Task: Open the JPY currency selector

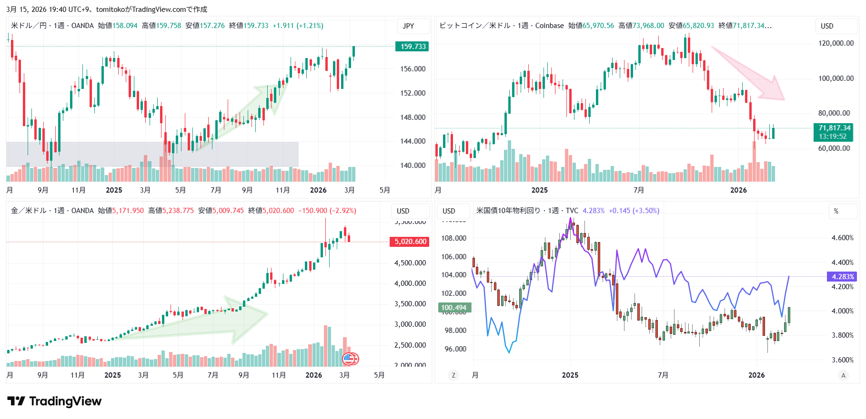Action: click(408, 26)
